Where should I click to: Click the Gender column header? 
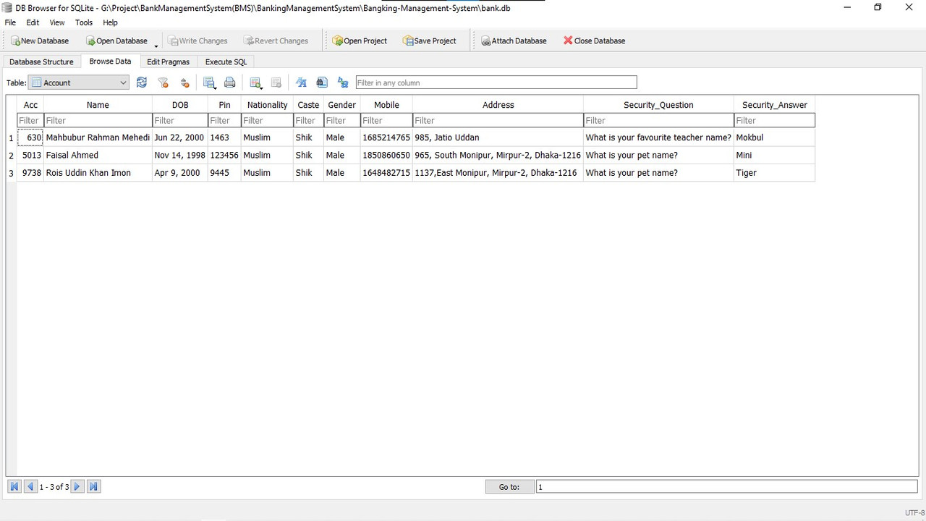click(x=342, y=105)
